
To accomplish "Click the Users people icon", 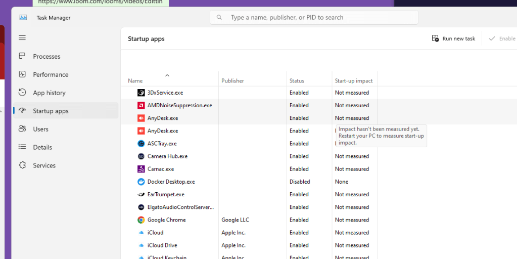I will (x=22, y=128).
